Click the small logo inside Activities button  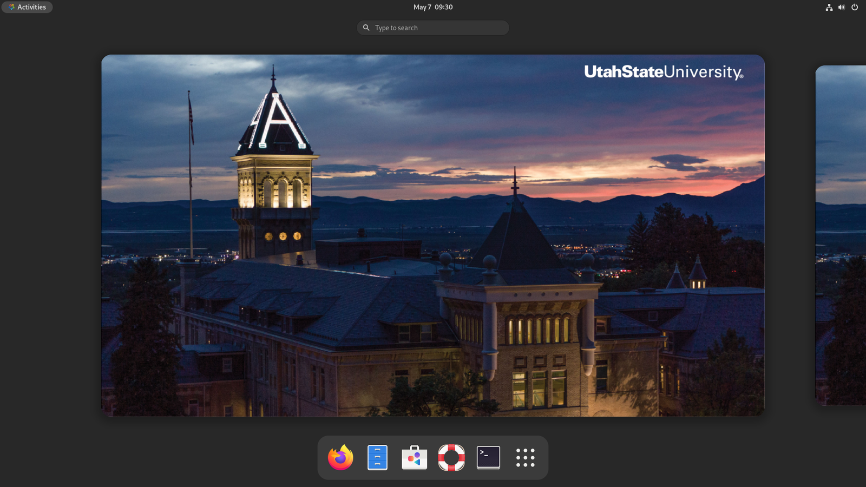[11, 7]
